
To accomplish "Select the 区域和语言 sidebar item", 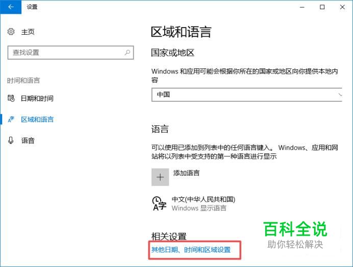I will (x=37, y=119).
